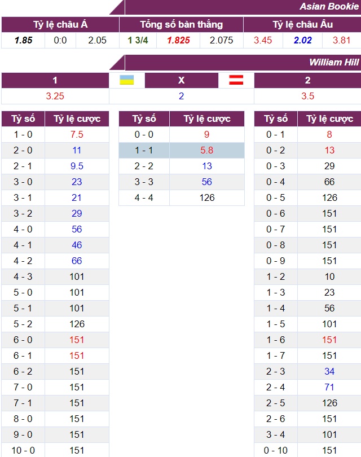
Task: Select away win odds 3.5
Action: click(x=307, y=96)
